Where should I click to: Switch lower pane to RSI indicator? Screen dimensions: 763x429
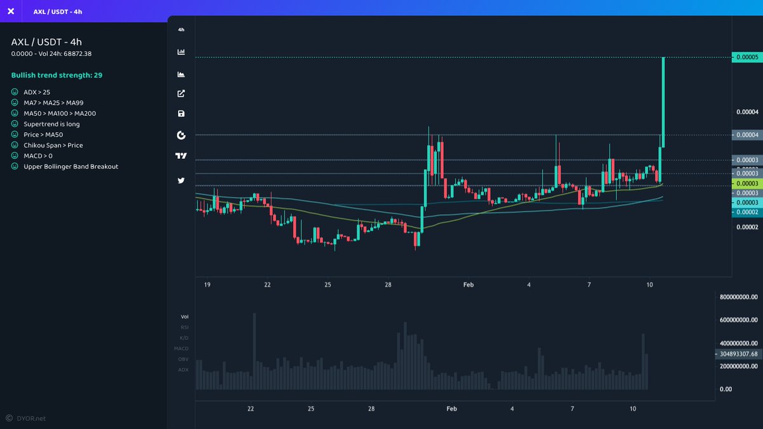(x=184, y=327)
